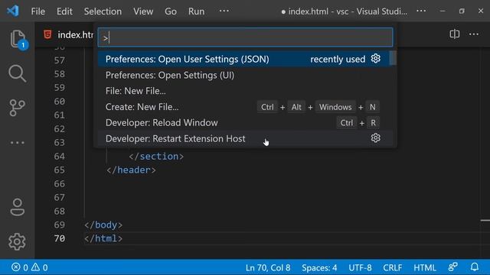Open the View menu

point(143,11)
